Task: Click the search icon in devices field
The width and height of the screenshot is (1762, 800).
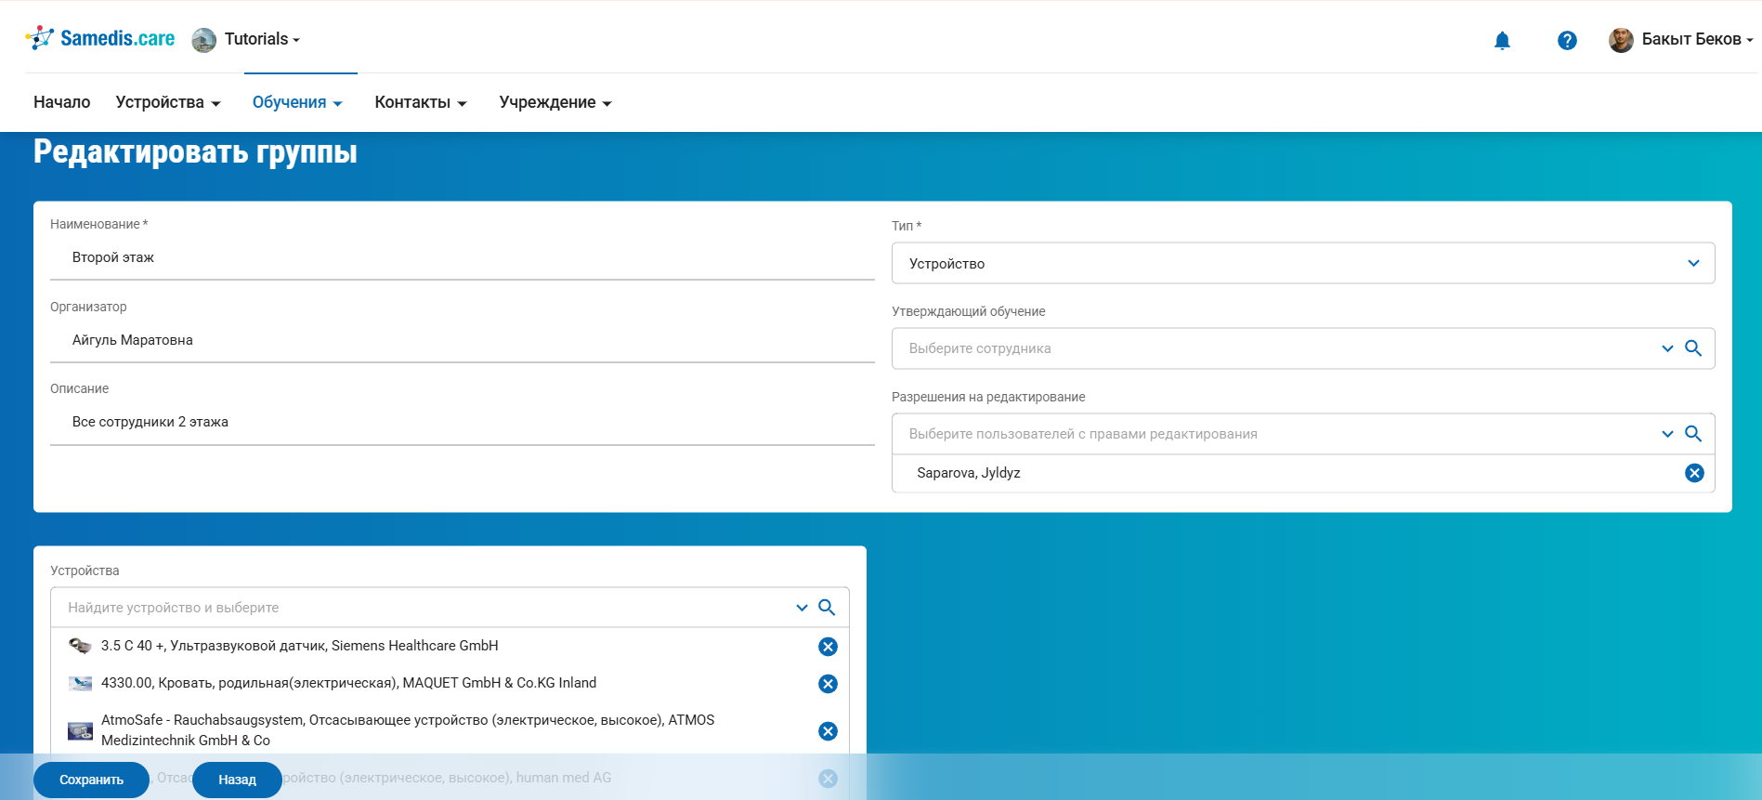Action: (826, 608)
